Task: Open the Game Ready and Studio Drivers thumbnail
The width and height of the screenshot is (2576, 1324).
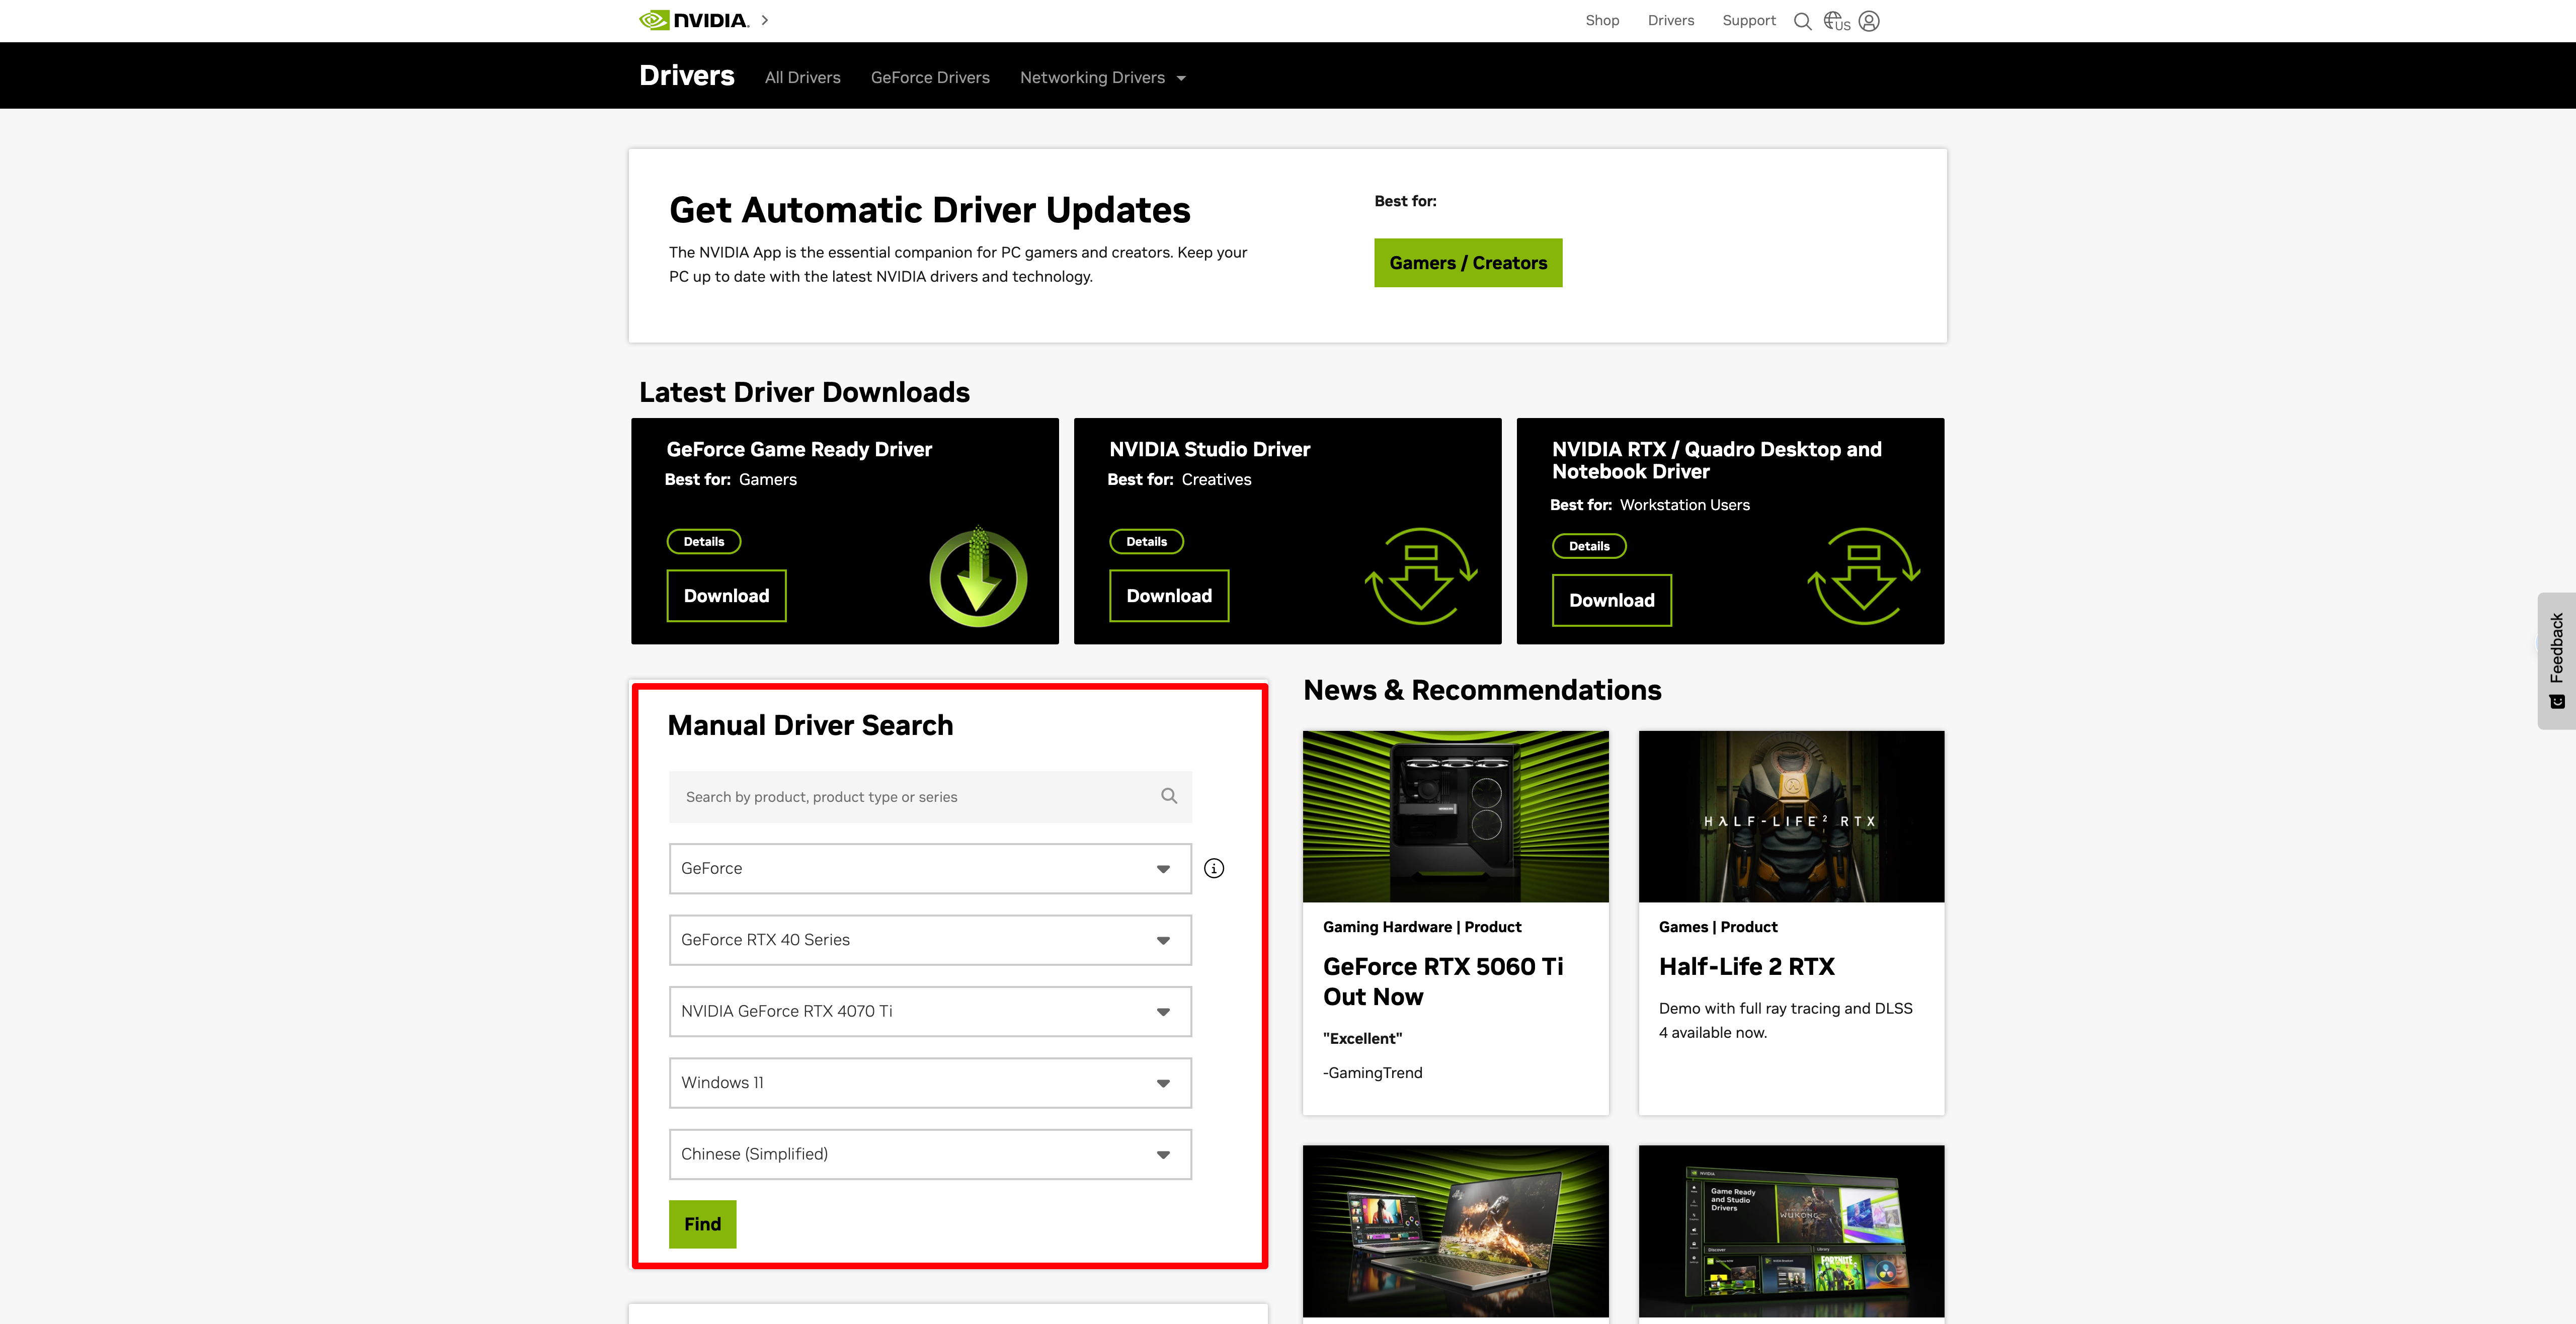Action: pos(1792,1231)
